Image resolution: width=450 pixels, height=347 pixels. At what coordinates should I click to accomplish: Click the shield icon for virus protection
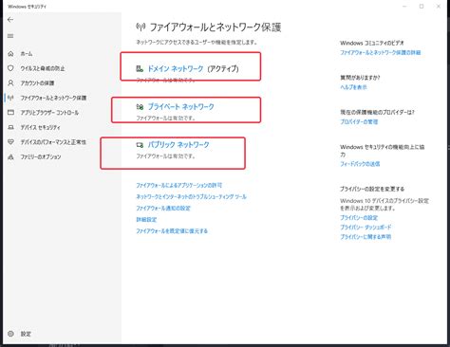point(10,68)
